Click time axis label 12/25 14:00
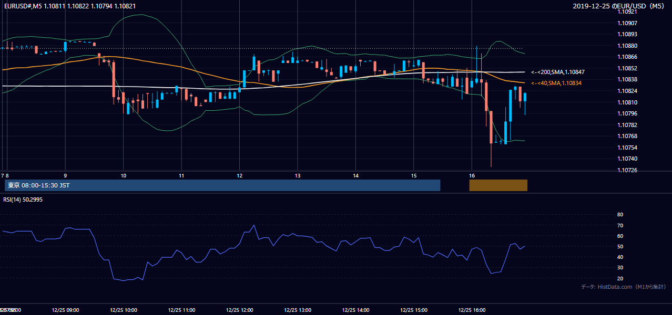Viewport: 672px width, 315px height. 355,310
